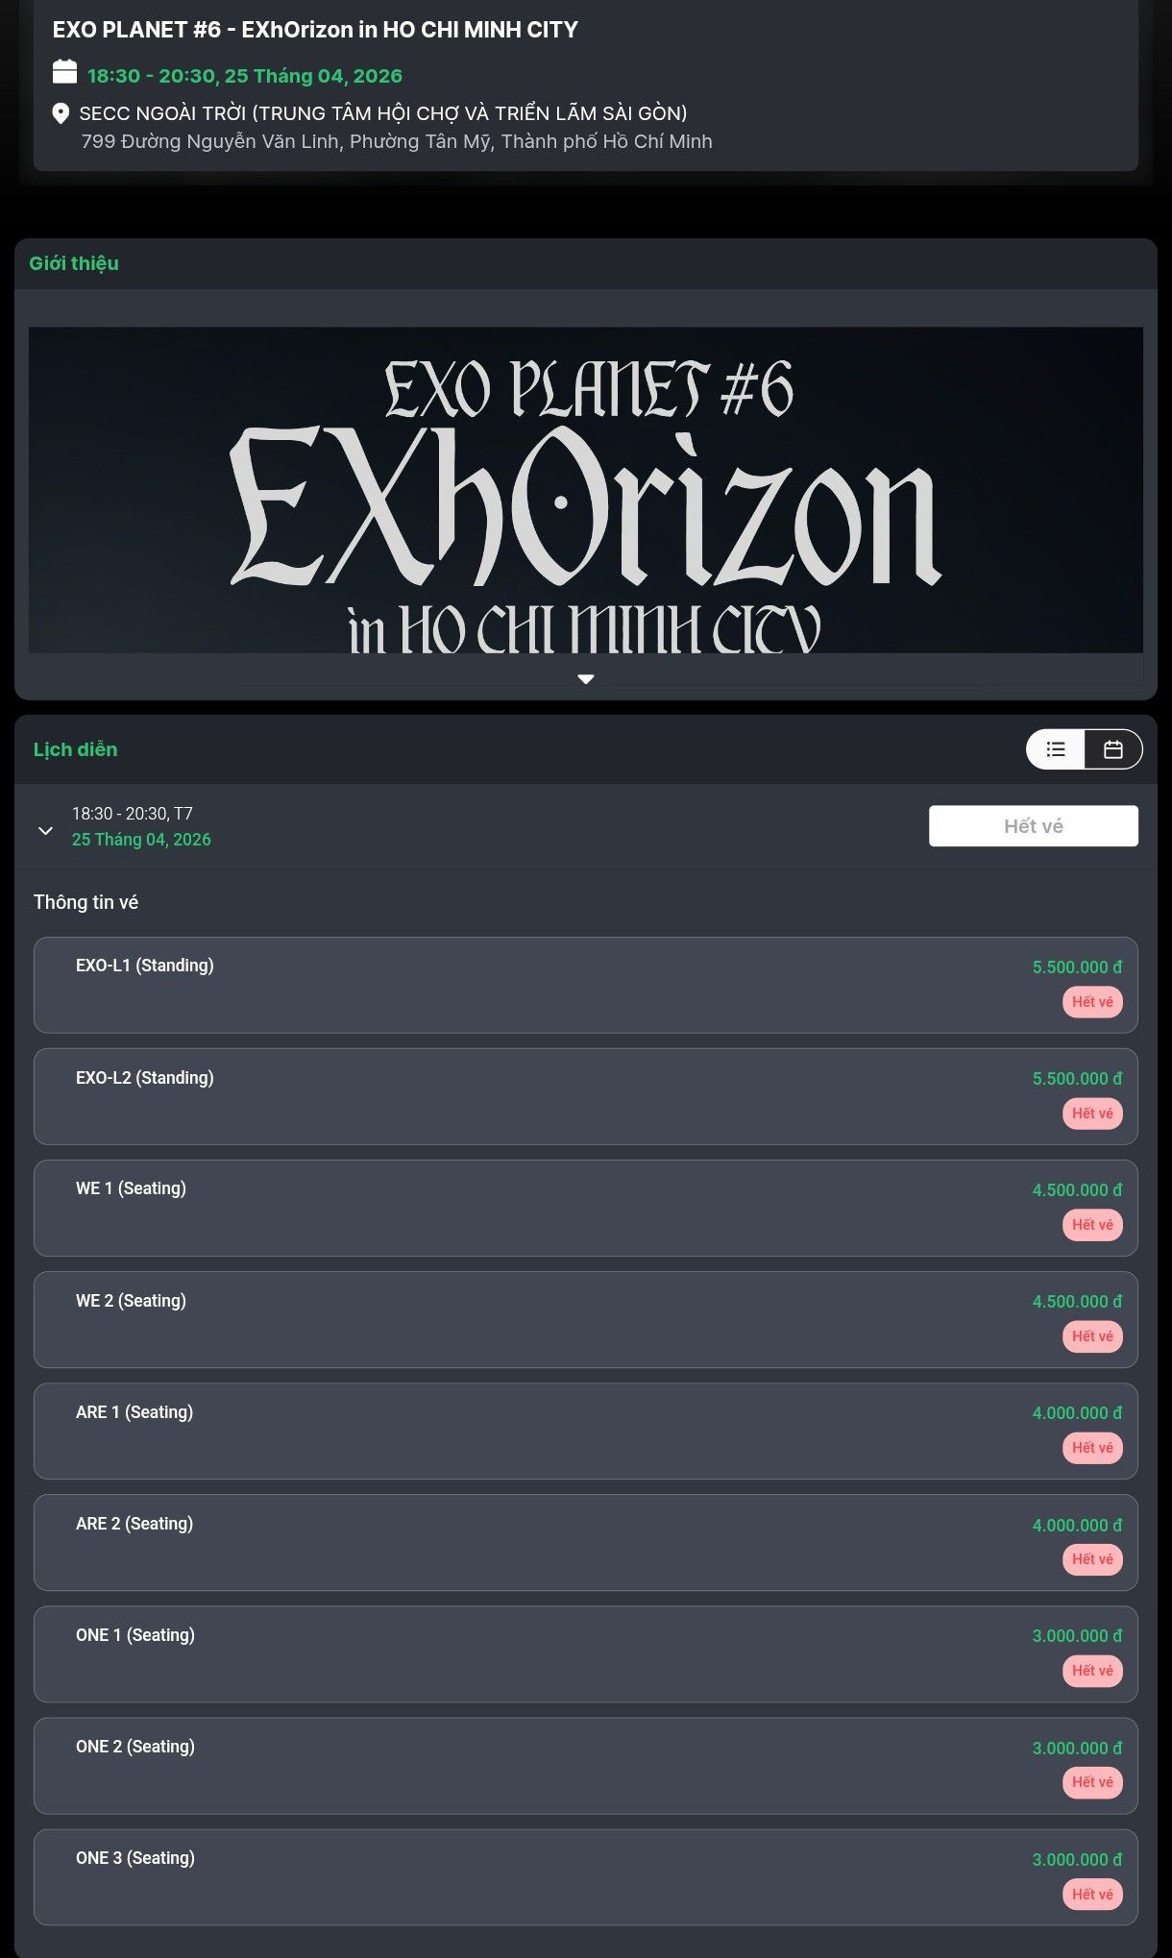Switch schedule to list view
This screenshot has height=1958, width=1172.
coord(1056,749)
